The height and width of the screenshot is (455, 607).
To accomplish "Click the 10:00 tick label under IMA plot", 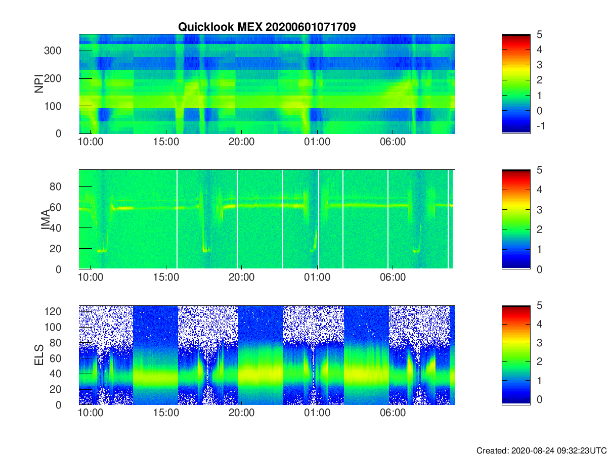I will pos(91,278).
